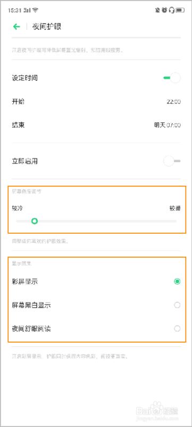The image size is (192, 427).
Task: Tap the Wi-Fi status icon
Action: click(x=35, y=10)
